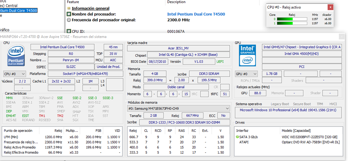This screenshot has width=348, height=161.
Task: Click the DDR3 SDRAM memory type field
Action: tap(209, 74)
